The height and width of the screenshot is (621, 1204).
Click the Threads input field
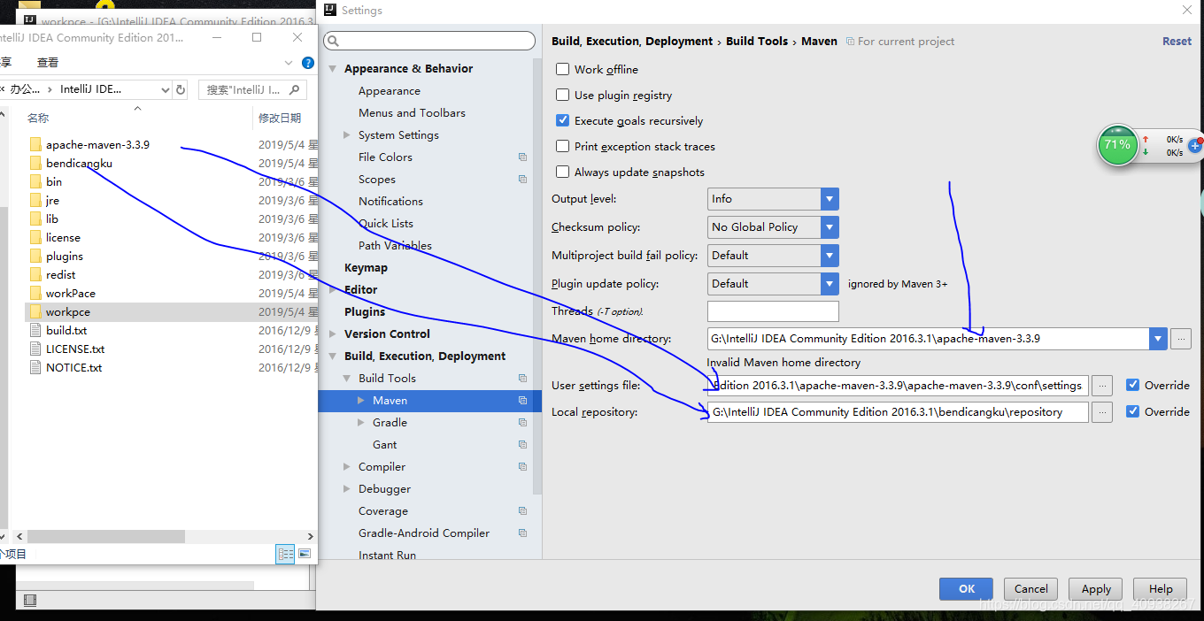click(x=773, y=311)
